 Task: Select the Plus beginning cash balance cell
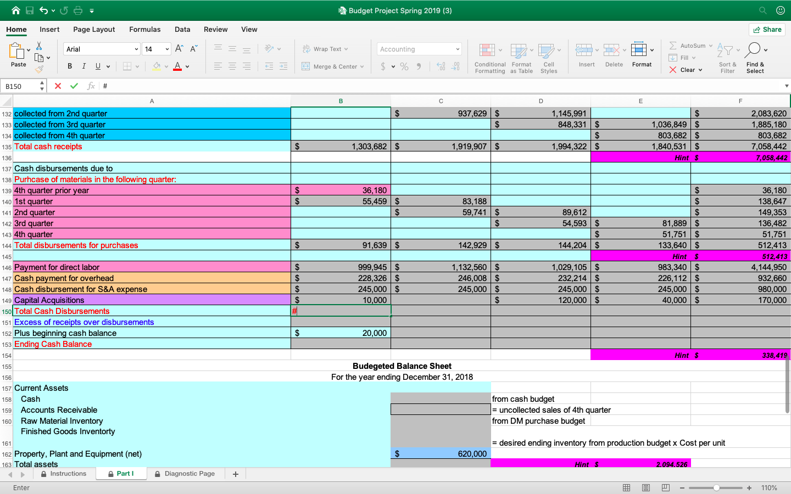coord(152,333)
